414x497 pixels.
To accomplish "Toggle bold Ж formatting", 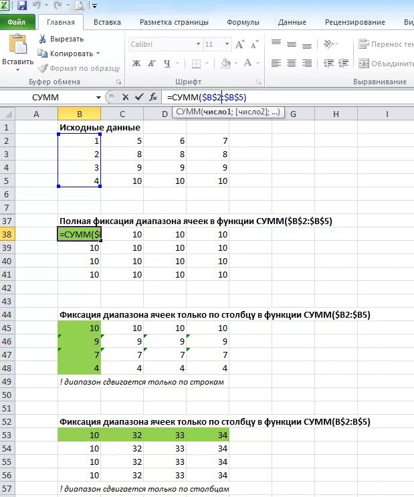I will coord(136,63).
